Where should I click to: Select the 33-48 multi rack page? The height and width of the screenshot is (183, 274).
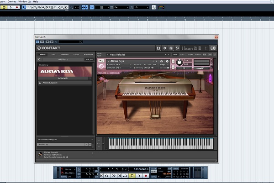190,55
